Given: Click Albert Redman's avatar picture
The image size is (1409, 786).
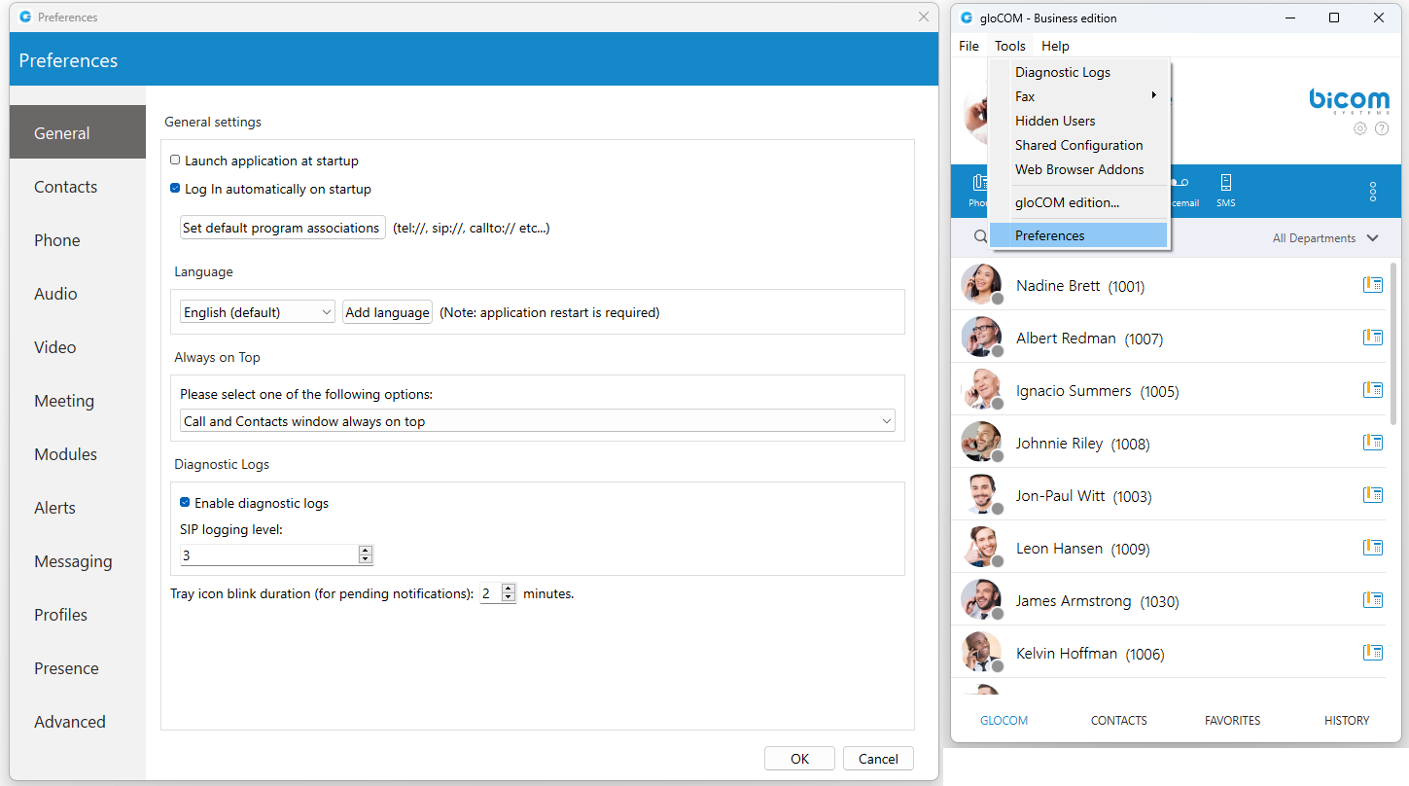Looking at the screenshot, I should (981, 337).
